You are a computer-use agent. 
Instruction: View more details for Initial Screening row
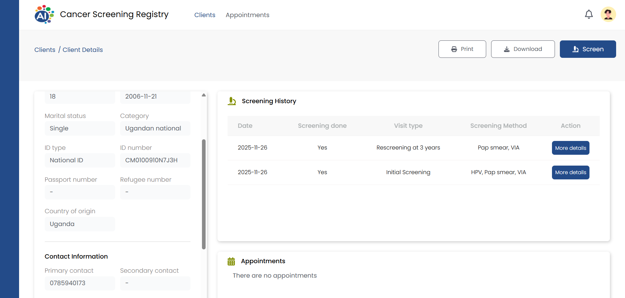(570, 172)
